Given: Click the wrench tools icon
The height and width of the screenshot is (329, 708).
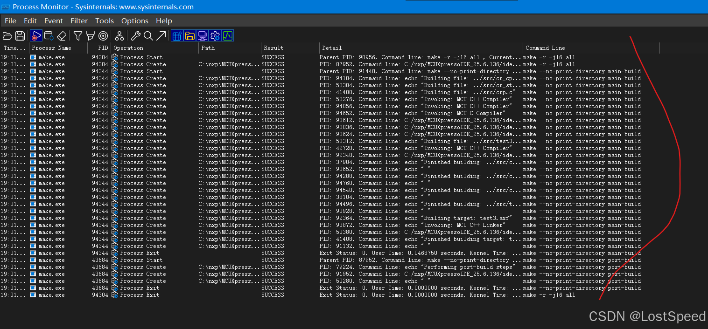Looking at the screenshot, I should 136,36.
